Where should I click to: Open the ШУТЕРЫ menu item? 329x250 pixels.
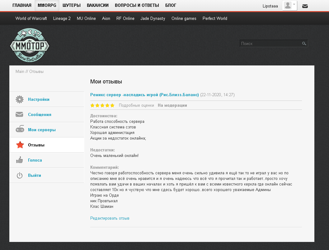[x=72, y=5]
